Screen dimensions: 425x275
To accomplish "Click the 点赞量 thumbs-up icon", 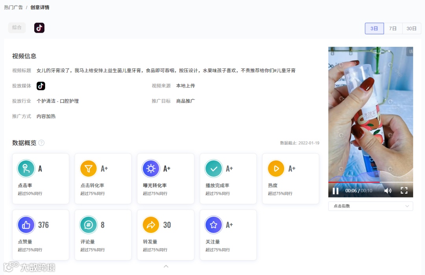I will click(27, 225).
